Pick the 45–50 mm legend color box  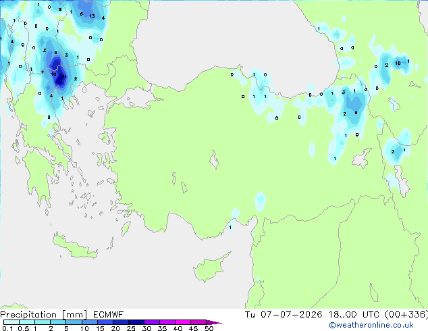(198, 322)
